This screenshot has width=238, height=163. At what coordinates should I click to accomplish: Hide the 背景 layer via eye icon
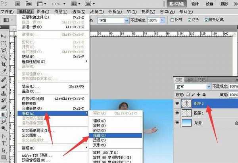point(177,122)
